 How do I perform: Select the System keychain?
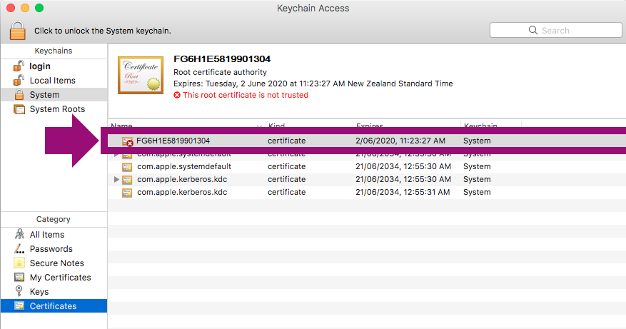coord(54,95)
